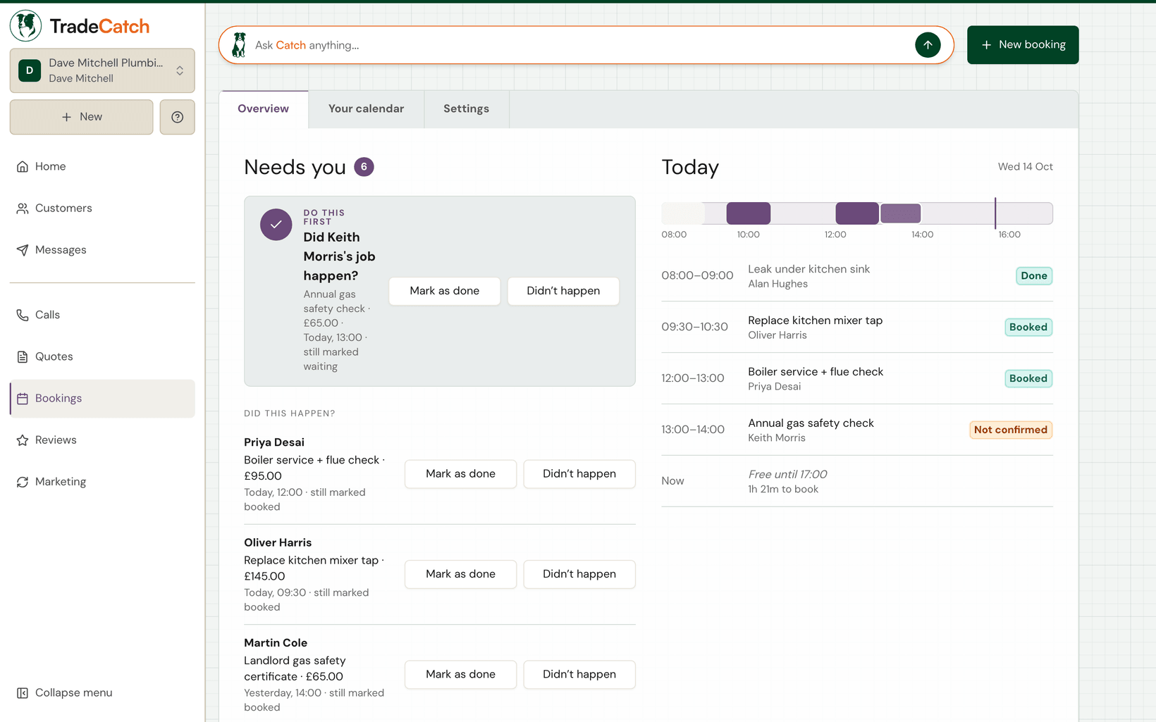Mark Oliver Harris's mixer tap job done
Image resolution: width=1156 pixels, height=722 pixels.
point(460,574)
